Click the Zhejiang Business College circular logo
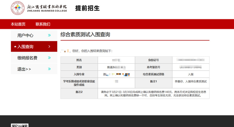This screenshot has width=234, height=127. (x=18, y=8)
